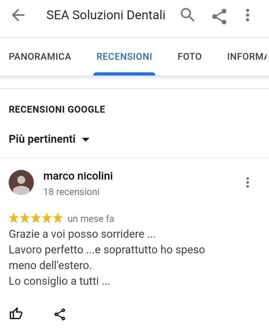Viewport: 269px width, 335px height.
Task: Tap the SEA Soluzioni Dentali title
Action: 106,15
